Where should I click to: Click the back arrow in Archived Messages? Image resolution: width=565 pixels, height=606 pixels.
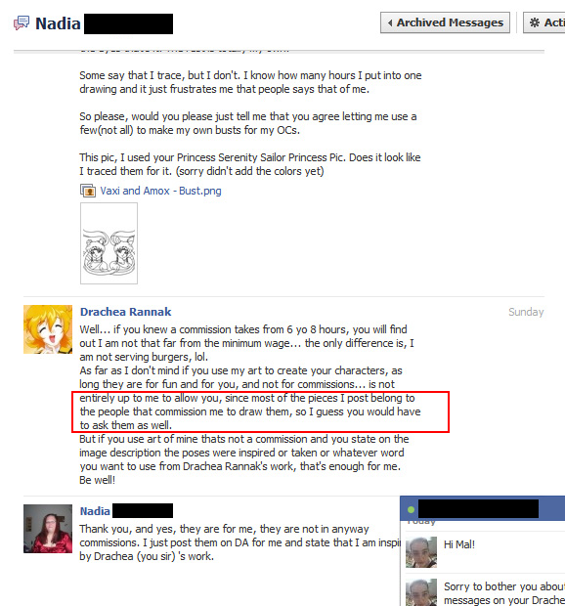pos(390,22)
